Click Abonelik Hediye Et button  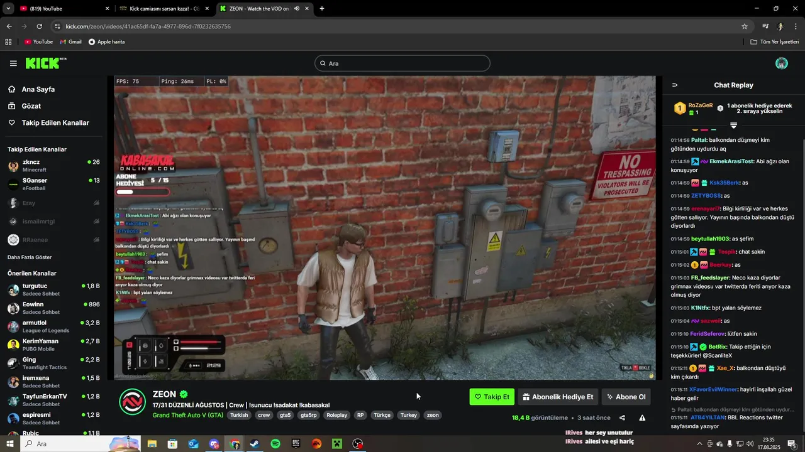pos(558,397)
